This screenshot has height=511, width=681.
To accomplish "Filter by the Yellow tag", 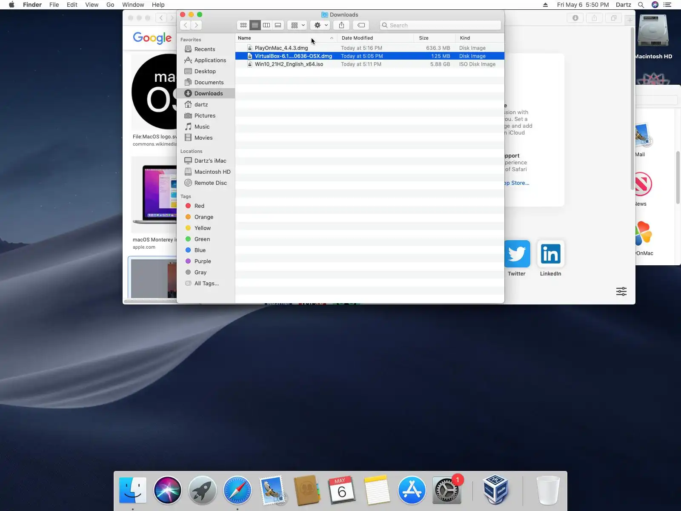I will click(206, 228).
